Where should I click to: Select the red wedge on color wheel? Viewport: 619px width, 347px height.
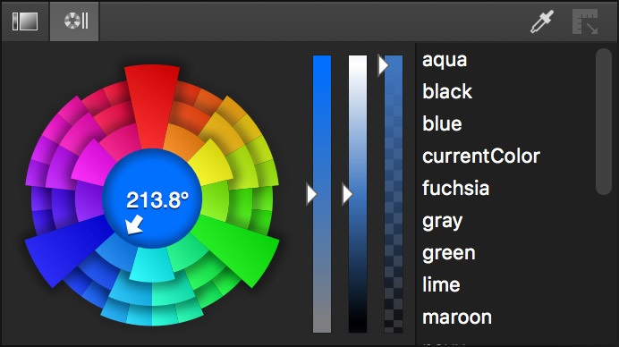[x=152, y=106]
